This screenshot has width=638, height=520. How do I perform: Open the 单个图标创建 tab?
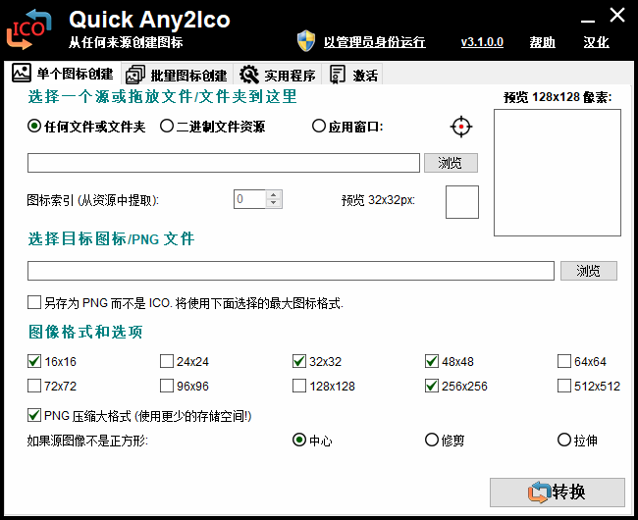(x=62, y=74)
